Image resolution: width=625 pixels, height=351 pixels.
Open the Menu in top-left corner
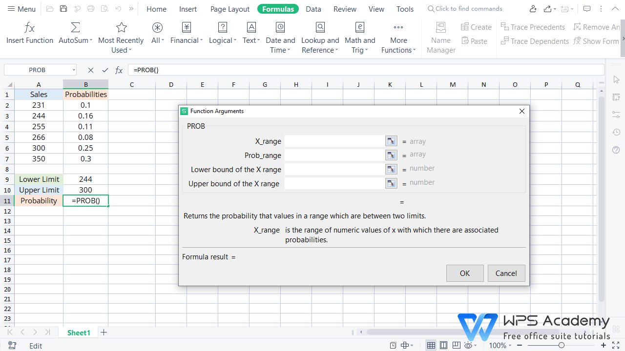coord(21,8)
